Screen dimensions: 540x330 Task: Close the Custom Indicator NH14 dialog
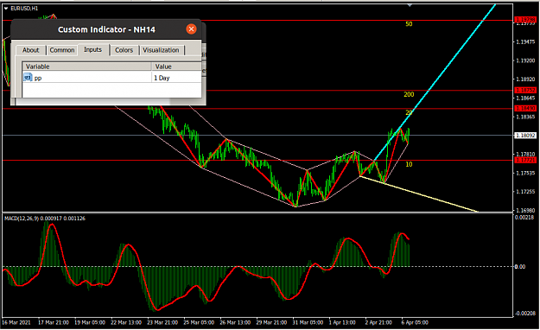(191, 29)
